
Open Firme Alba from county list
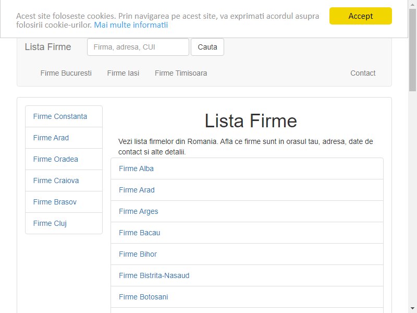click(247, 168)
